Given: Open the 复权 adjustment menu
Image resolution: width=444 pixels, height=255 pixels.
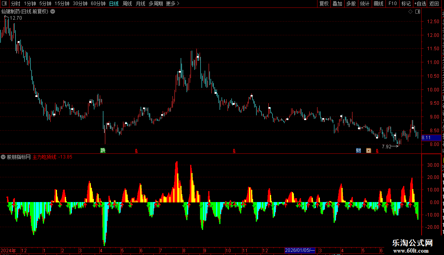Looking at the screenshot, I should pos(324,4).
